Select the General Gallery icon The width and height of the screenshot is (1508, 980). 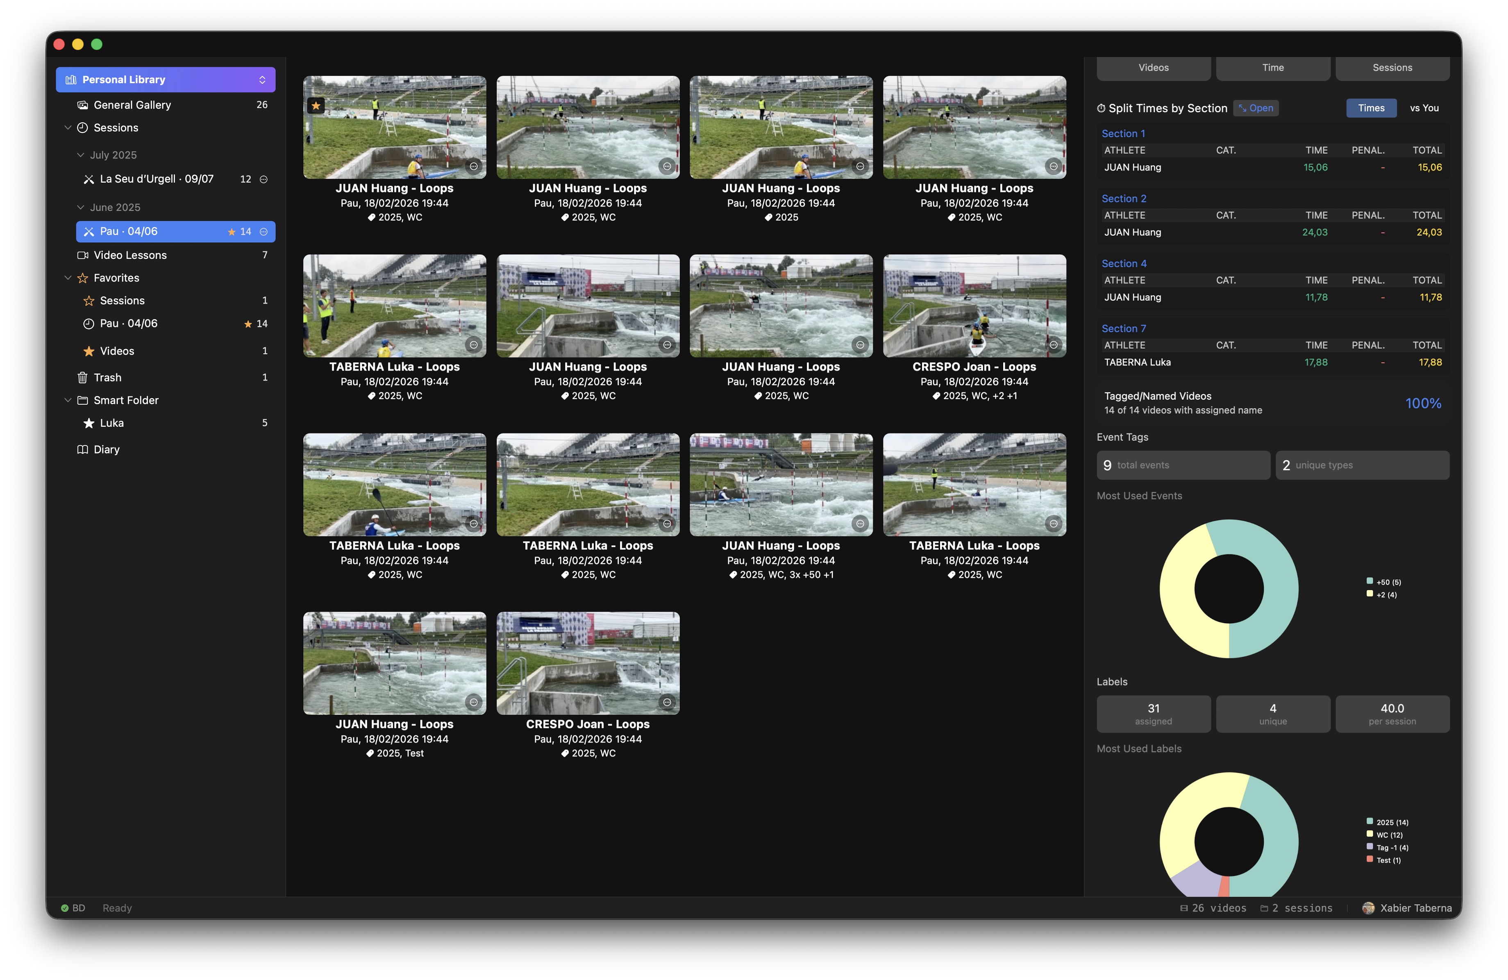[82, 105]
